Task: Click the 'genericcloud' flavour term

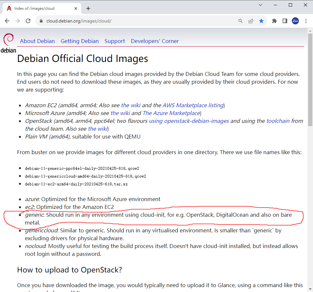Action: pyautogui.click(x=41, y=230)
